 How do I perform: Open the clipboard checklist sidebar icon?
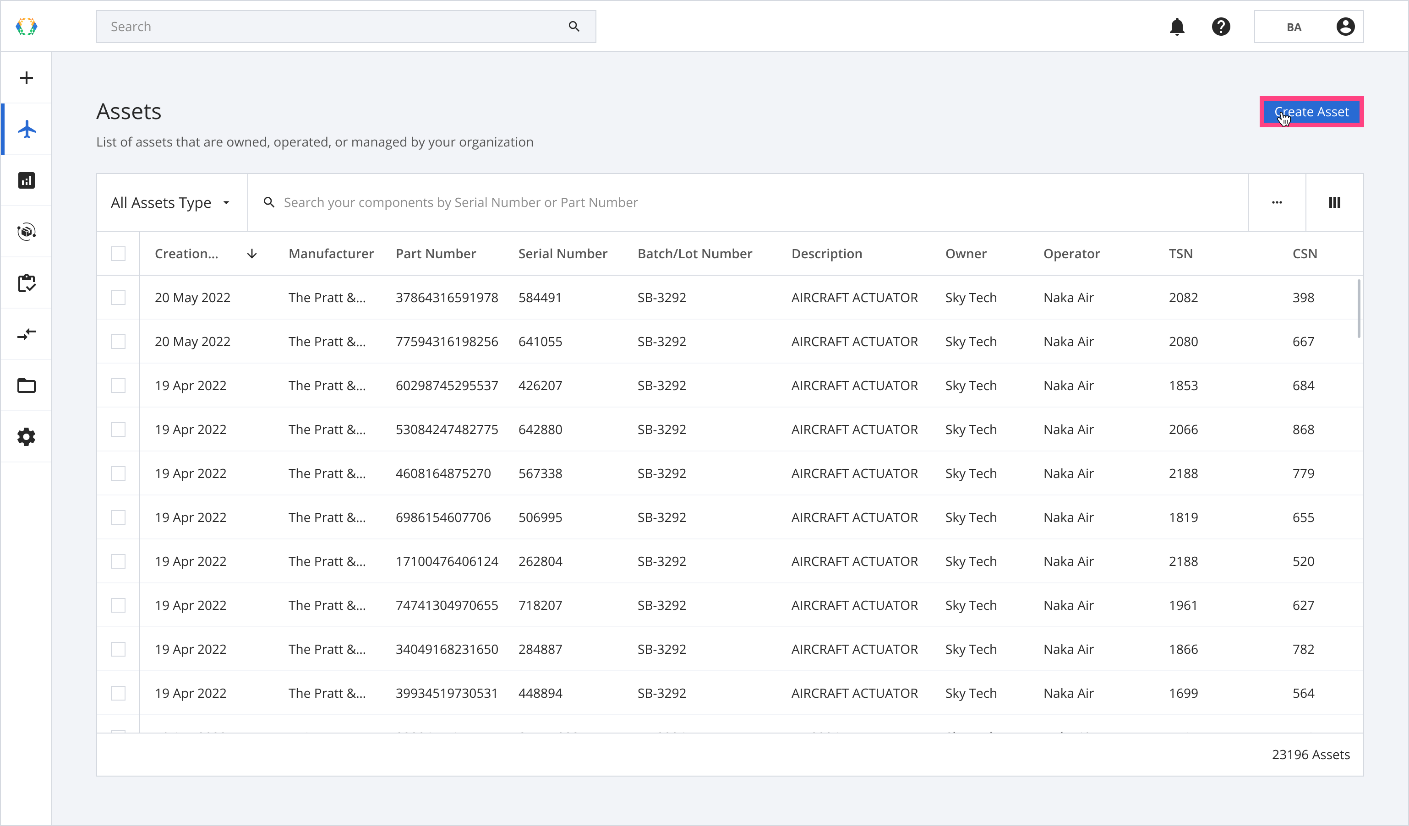pyautogui.click(x=26, y=283)
